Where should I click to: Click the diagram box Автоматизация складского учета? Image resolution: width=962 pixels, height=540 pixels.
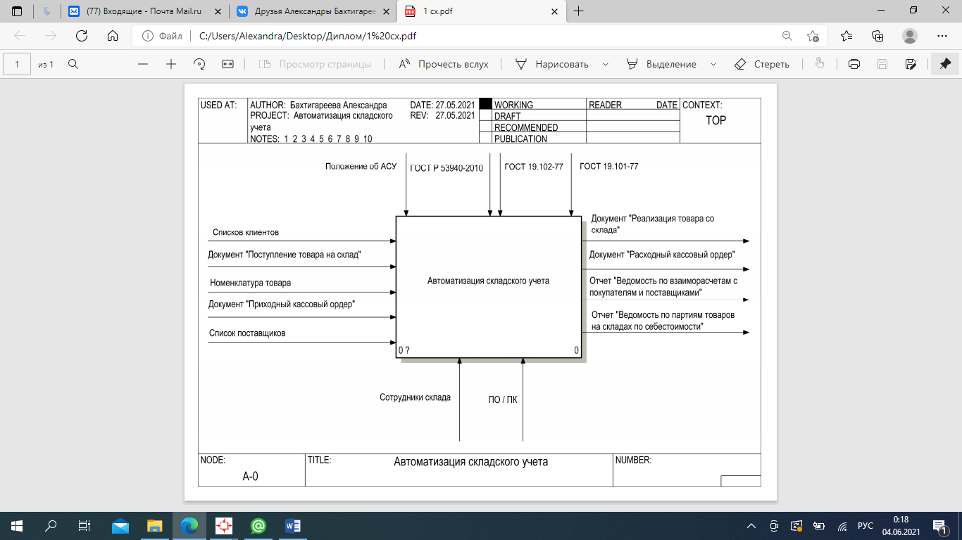click(x=489, y=287)
